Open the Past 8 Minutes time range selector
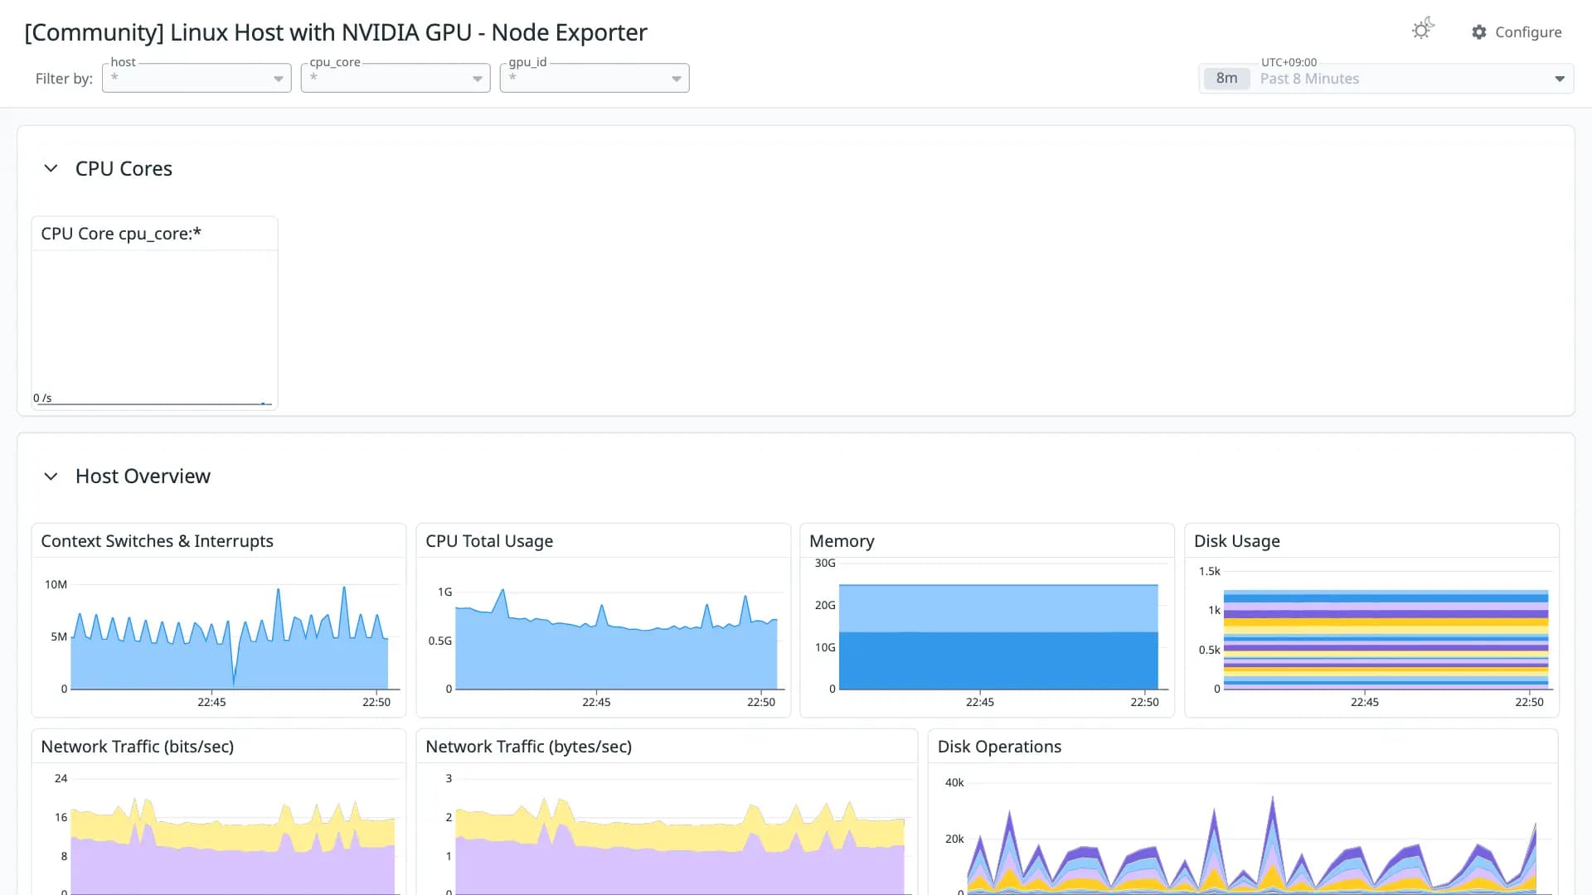 click(x=1386, y=79)
